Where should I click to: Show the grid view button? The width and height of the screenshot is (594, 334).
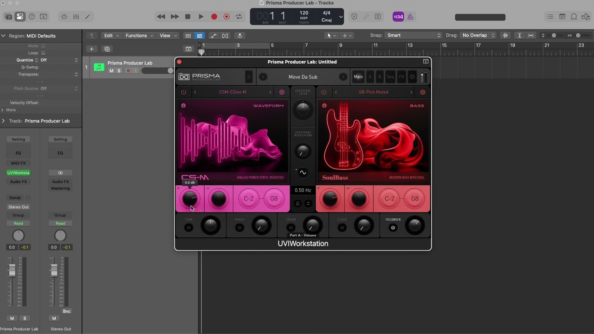pyautogui.click(x=188, y=36)
